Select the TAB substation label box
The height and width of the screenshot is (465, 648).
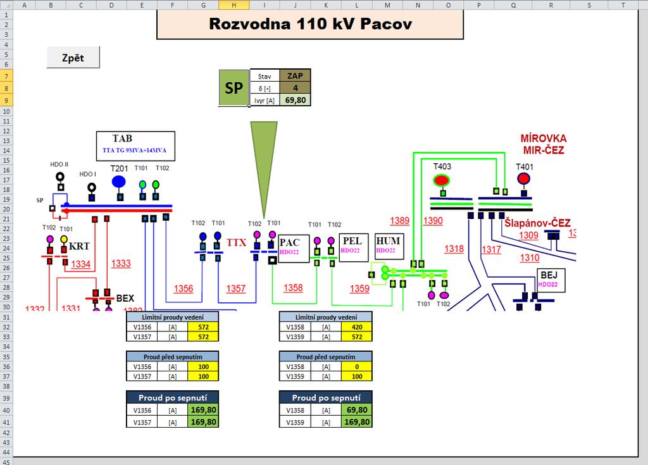coord(135,146)
